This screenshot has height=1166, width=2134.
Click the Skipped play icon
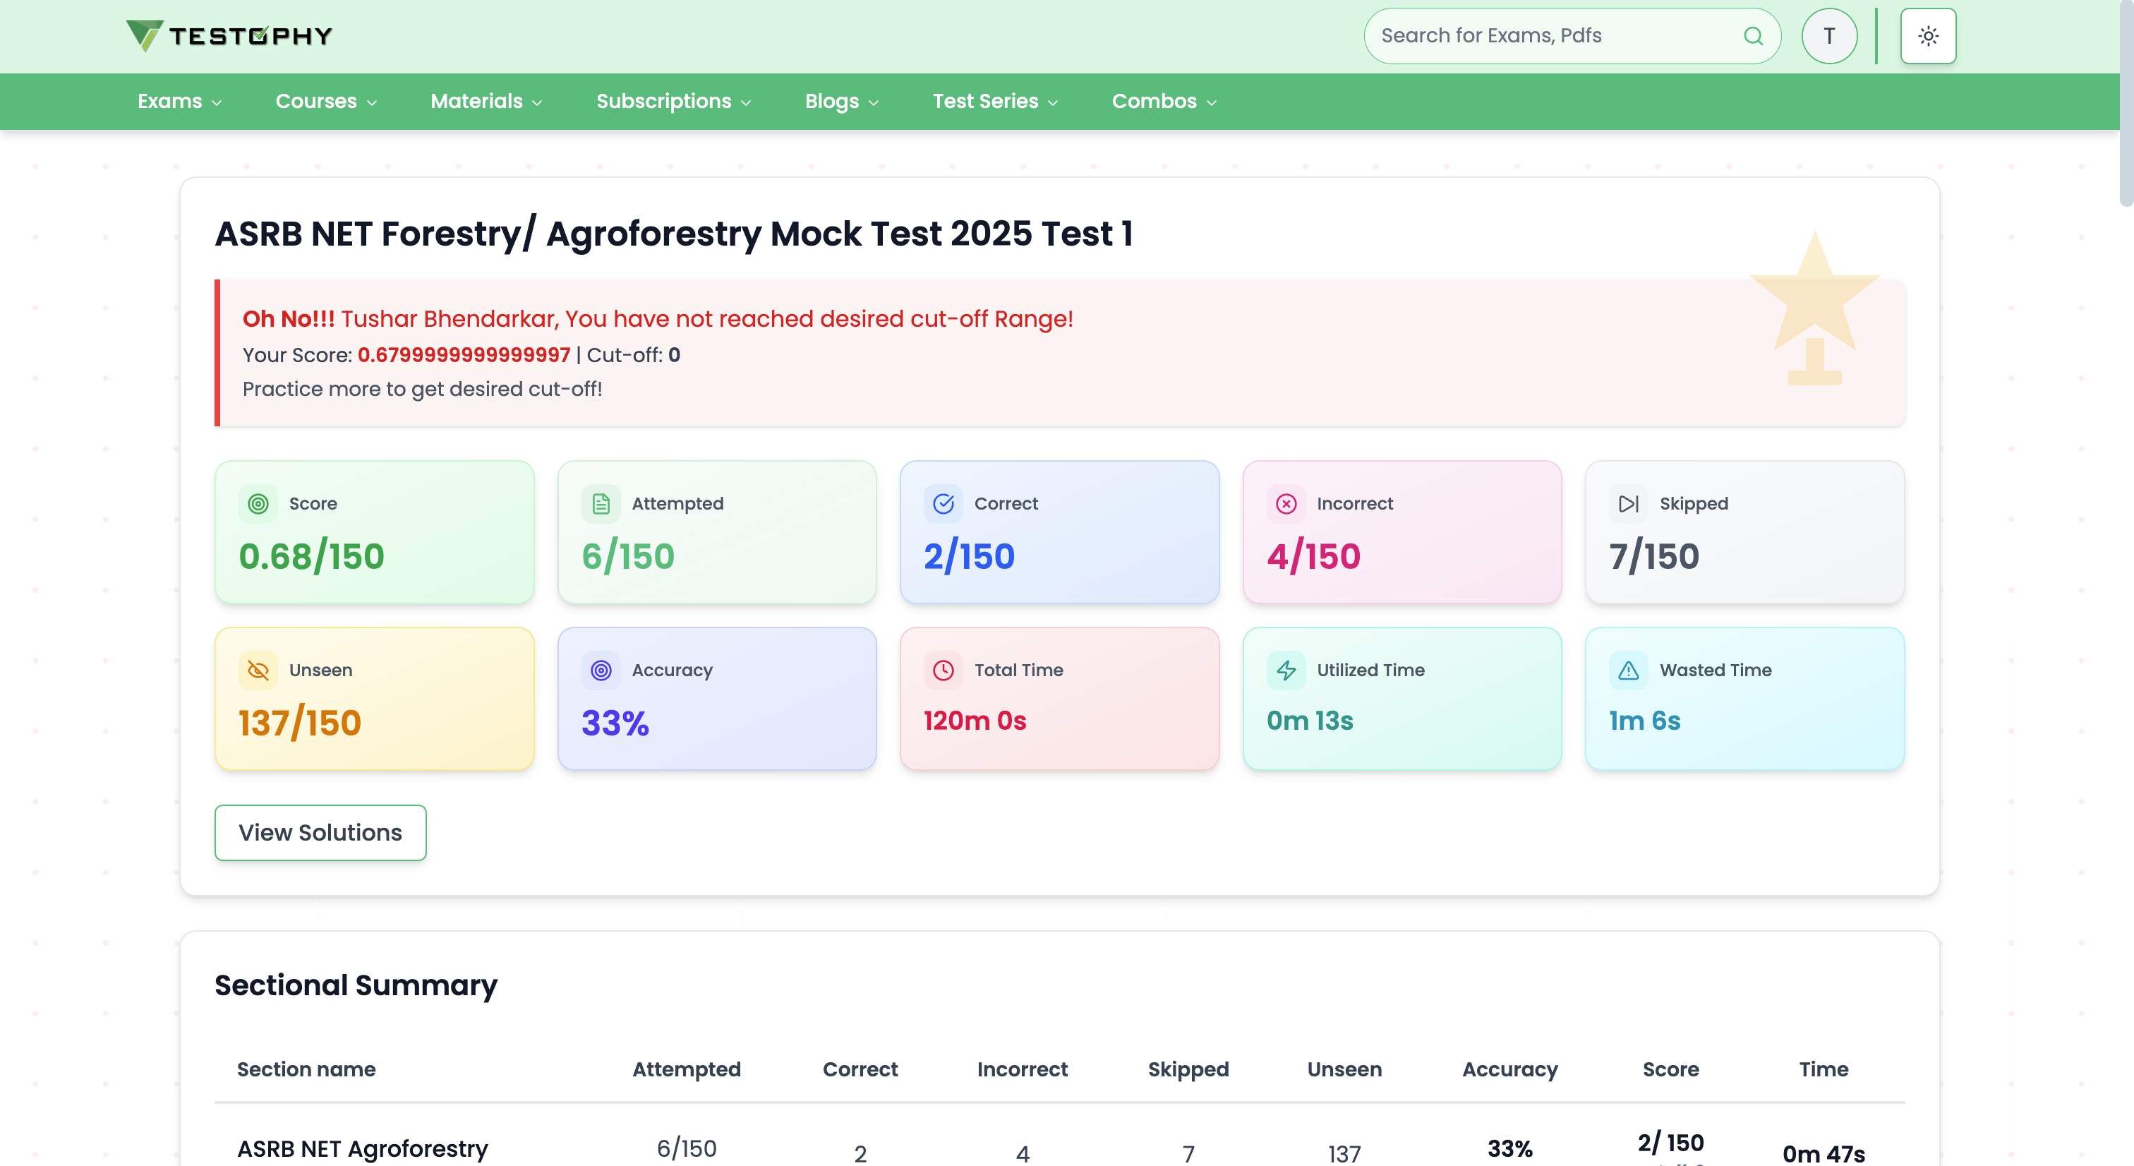pos(1629,503)
